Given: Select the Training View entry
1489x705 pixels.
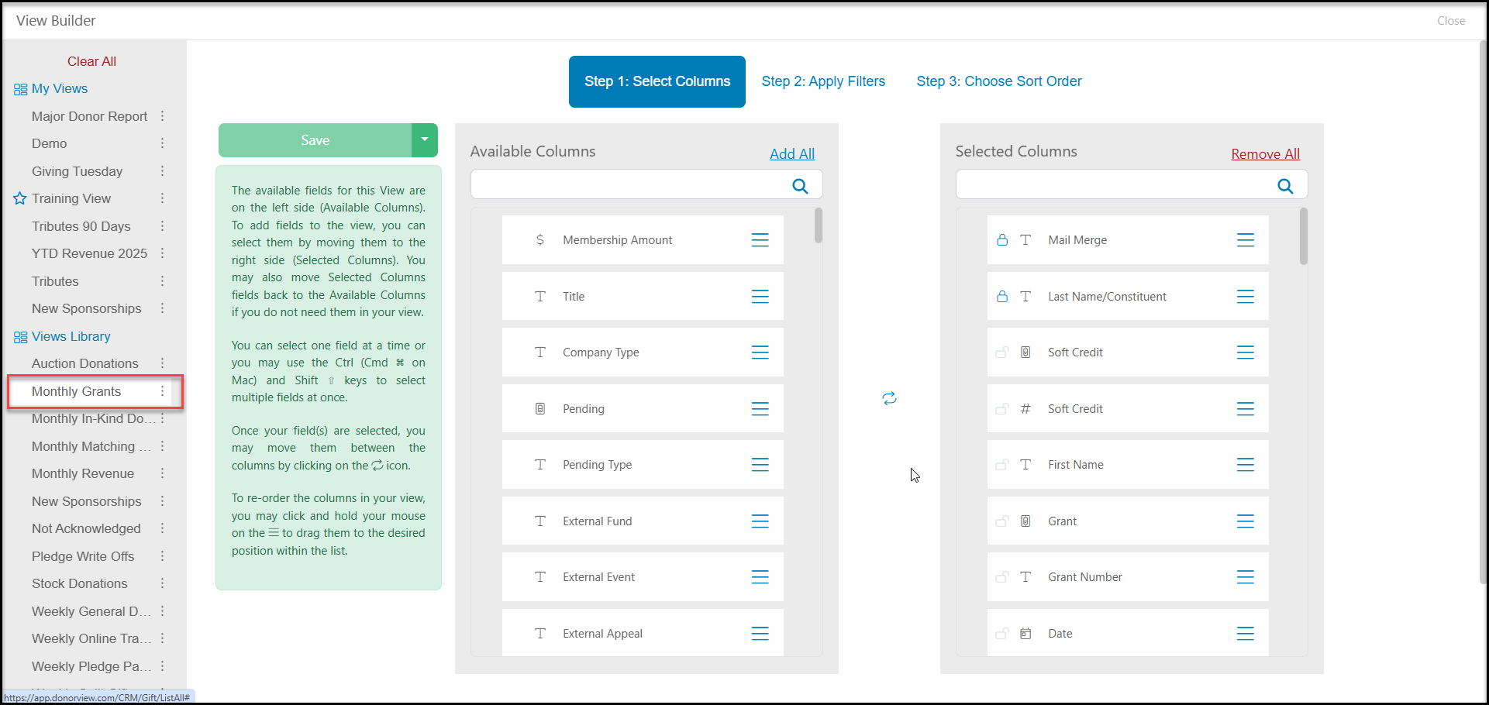Looking at the screenshot, I should coord(71,198).
